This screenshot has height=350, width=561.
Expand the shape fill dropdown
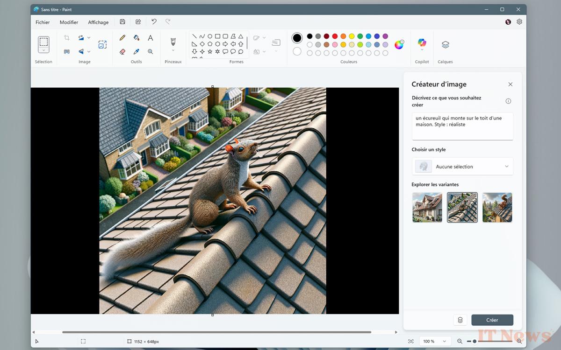(264, 51)
